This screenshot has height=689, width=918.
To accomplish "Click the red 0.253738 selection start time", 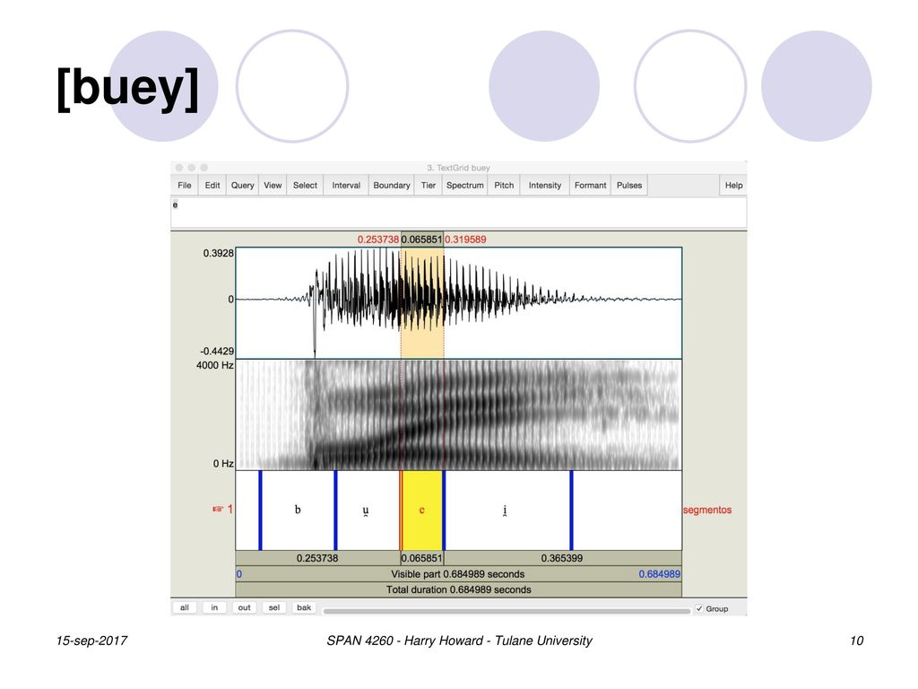I will (378, 239).
